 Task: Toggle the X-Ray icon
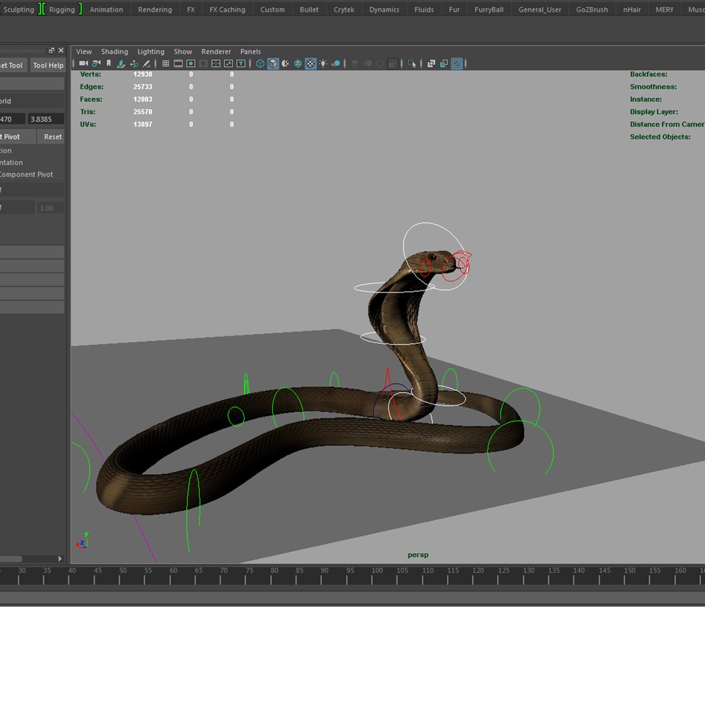431,63
